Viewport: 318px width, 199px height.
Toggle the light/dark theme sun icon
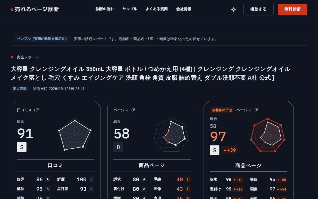pos(233,10)
